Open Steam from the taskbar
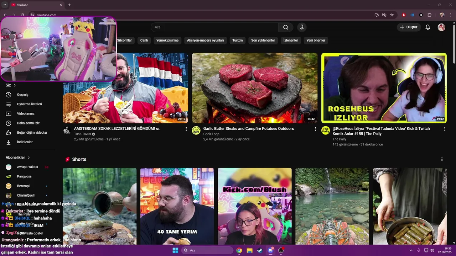The height and width of the screenshot is (256, 456). click(x=259, y=250)
